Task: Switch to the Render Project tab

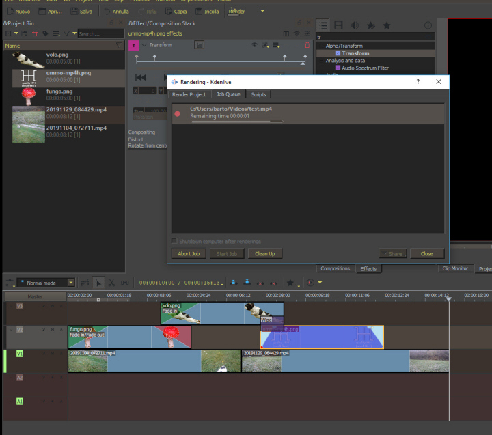Action: (x=189, y=94)
